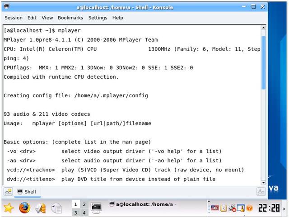Click the network disconnected tray icon
Screen dimensions: 289x218
232,208
